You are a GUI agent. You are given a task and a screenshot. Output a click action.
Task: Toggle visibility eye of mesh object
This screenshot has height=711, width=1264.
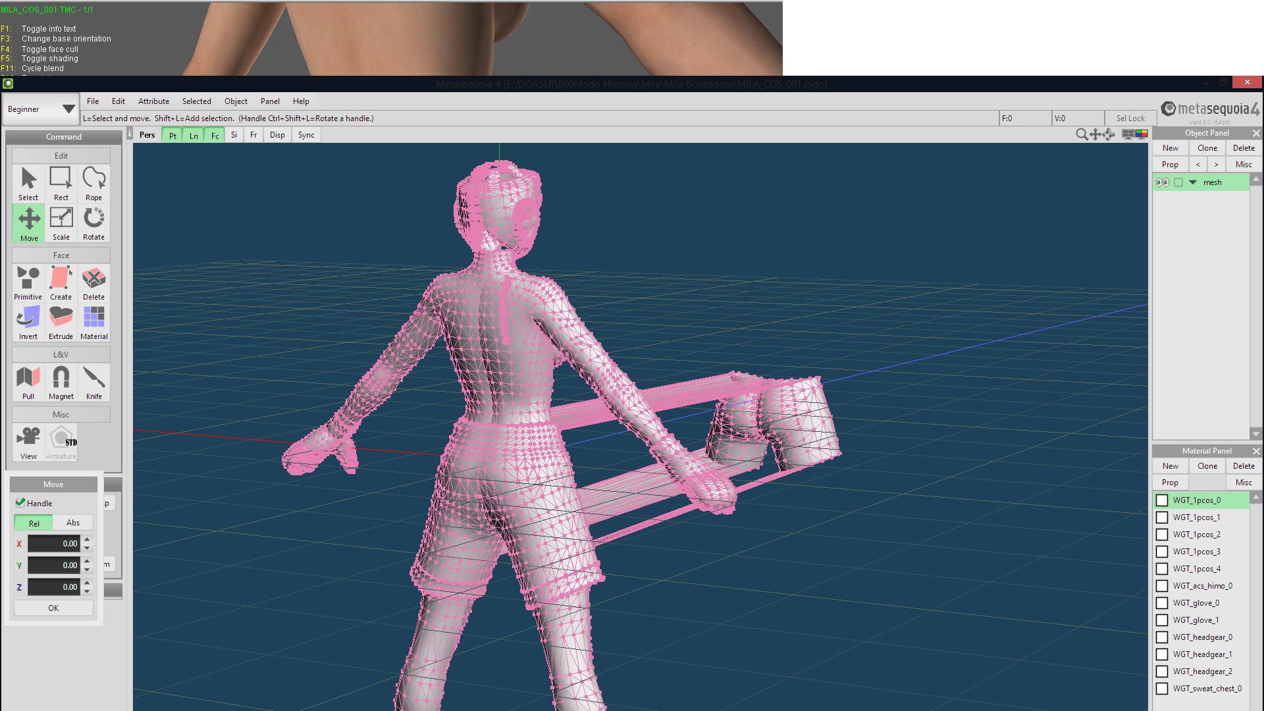click(x=1163, y=182)
